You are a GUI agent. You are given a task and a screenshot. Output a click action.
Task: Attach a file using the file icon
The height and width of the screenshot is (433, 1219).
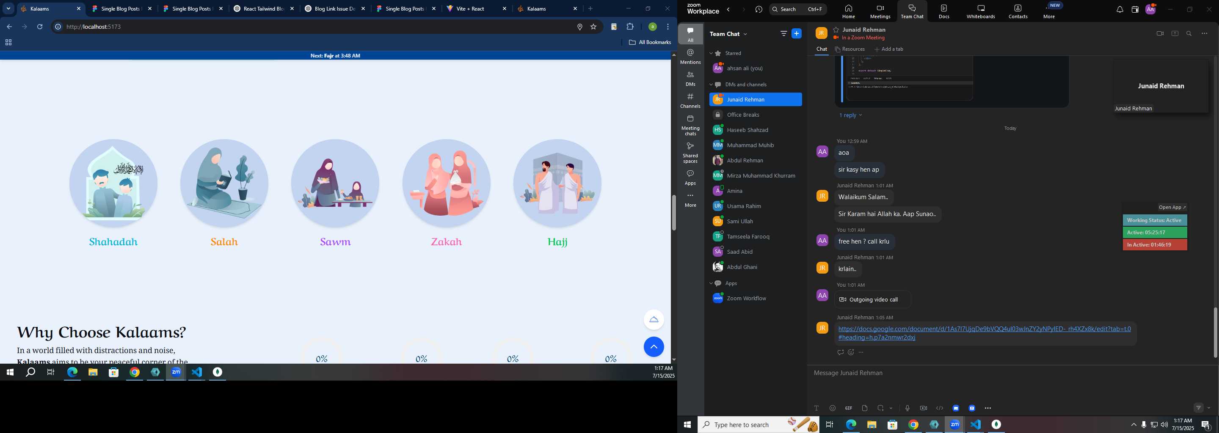tap(865, 408)
